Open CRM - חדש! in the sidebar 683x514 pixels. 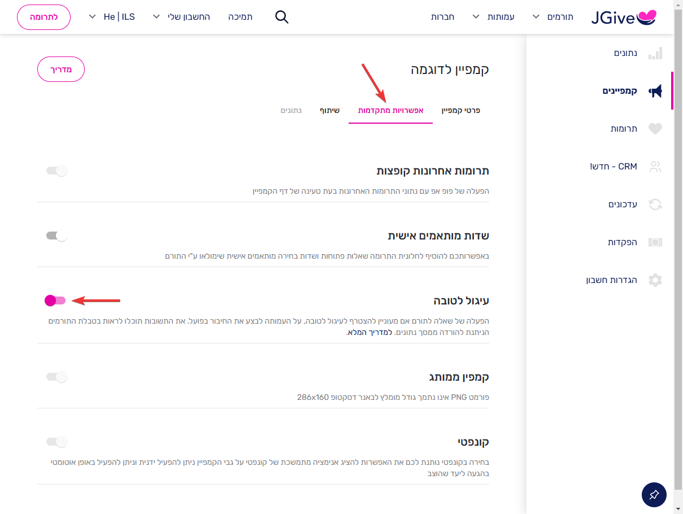click(x=614, y=167)
